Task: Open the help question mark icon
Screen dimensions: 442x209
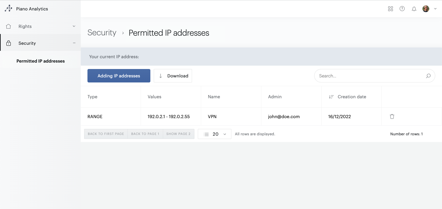Action: (x=402, y=9)
